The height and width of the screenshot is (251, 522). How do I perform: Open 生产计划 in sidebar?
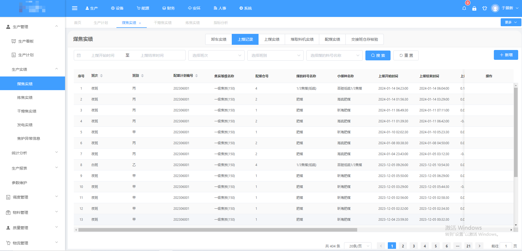pos(33,55)
